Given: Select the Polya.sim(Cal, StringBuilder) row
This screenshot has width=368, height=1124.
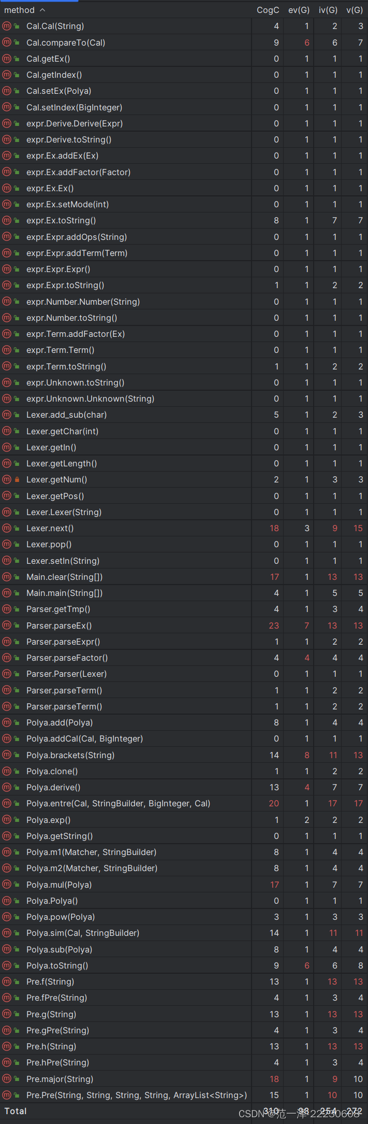Looking at the screenshot, I should [184, 933].
